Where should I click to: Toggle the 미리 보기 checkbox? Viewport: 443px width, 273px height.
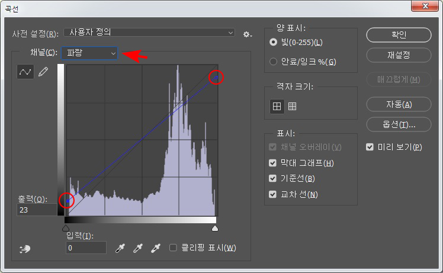(370, 147)
